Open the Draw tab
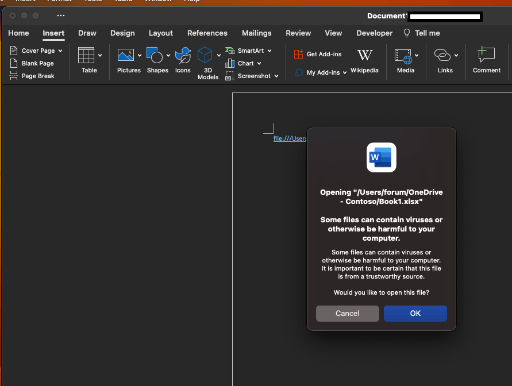 click(x=87, y=33)
